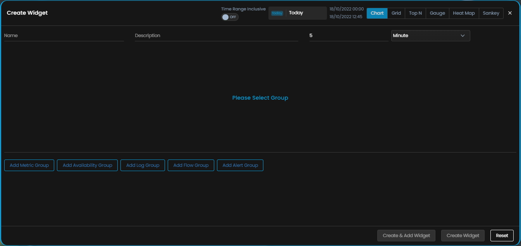Close the Create Widget dialog
The image size is (521, 246).
pos(510,13)
